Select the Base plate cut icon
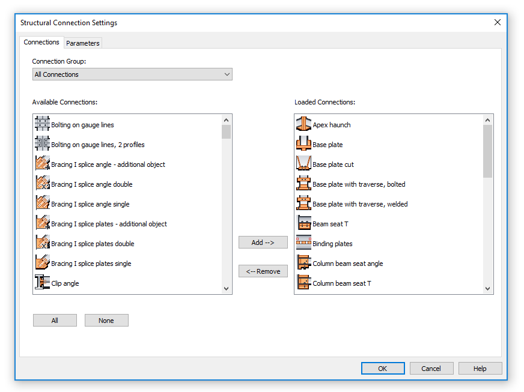 click(x=303, y=164)
